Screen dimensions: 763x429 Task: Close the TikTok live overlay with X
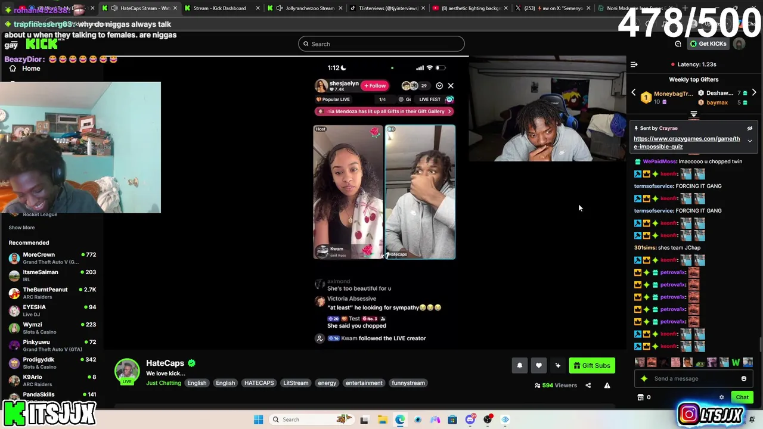[451, 86]
